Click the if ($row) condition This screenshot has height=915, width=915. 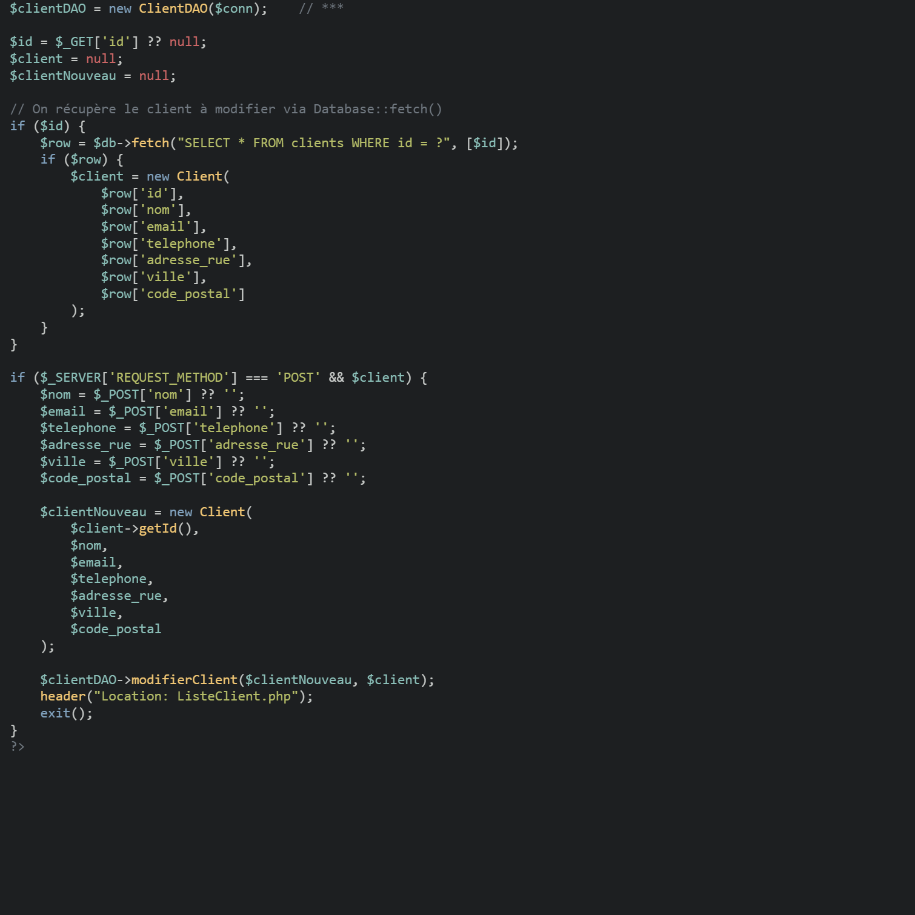pos(81,159)
